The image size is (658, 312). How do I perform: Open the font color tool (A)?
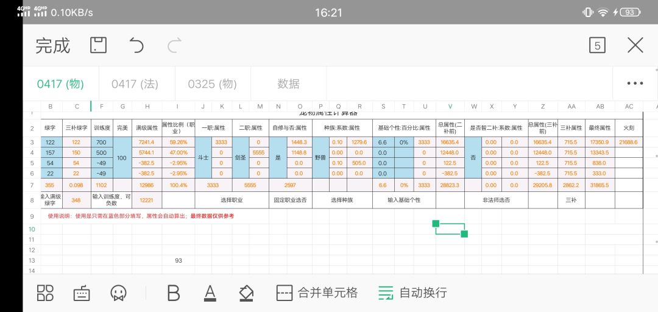tap(210, 292)
